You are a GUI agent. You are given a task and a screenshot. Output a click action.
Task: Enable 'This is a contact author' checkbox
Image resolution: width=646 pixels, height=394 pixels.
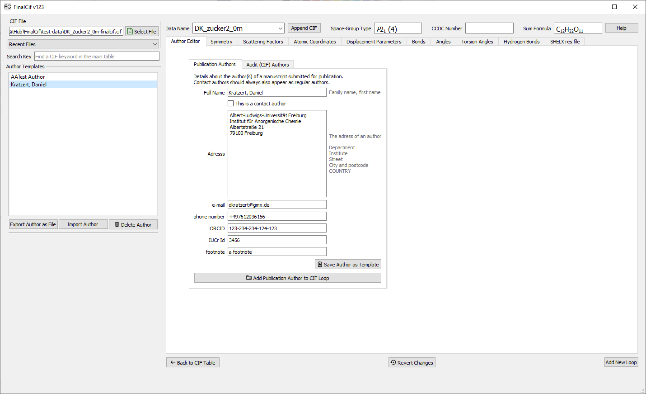[231, 104]
